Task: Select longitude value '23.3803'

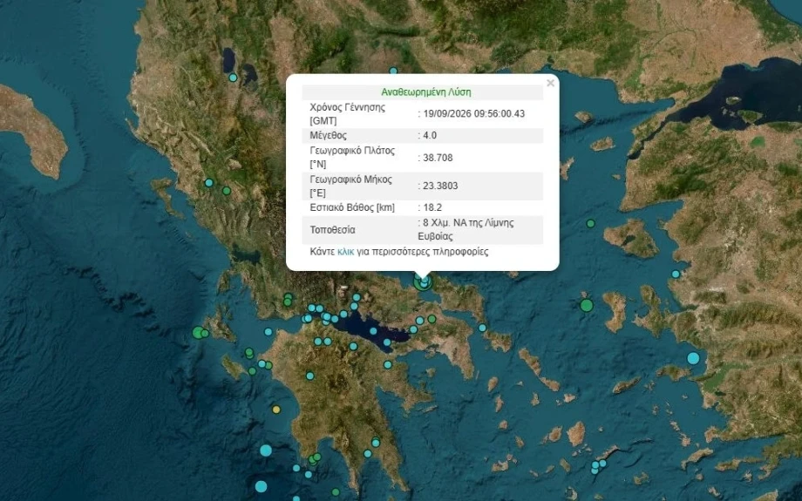Action: pyautogui.click(x=440, y=186)
